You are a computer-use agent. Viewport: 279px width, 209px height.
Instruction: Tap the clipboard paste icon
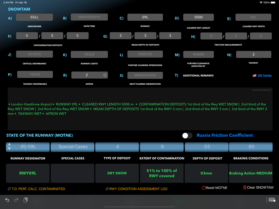coord(25,200)
